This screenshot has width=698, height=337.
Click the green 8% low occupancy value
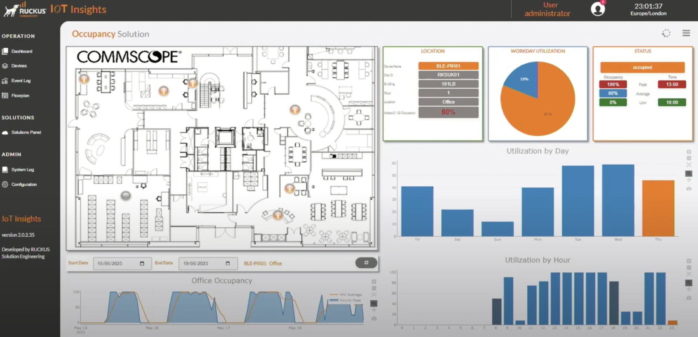(x=613, y=102)
